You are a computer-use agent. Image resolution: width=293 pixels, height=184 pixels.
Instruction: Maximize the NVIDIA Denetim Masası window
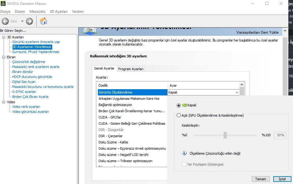[x=267, y=3]
